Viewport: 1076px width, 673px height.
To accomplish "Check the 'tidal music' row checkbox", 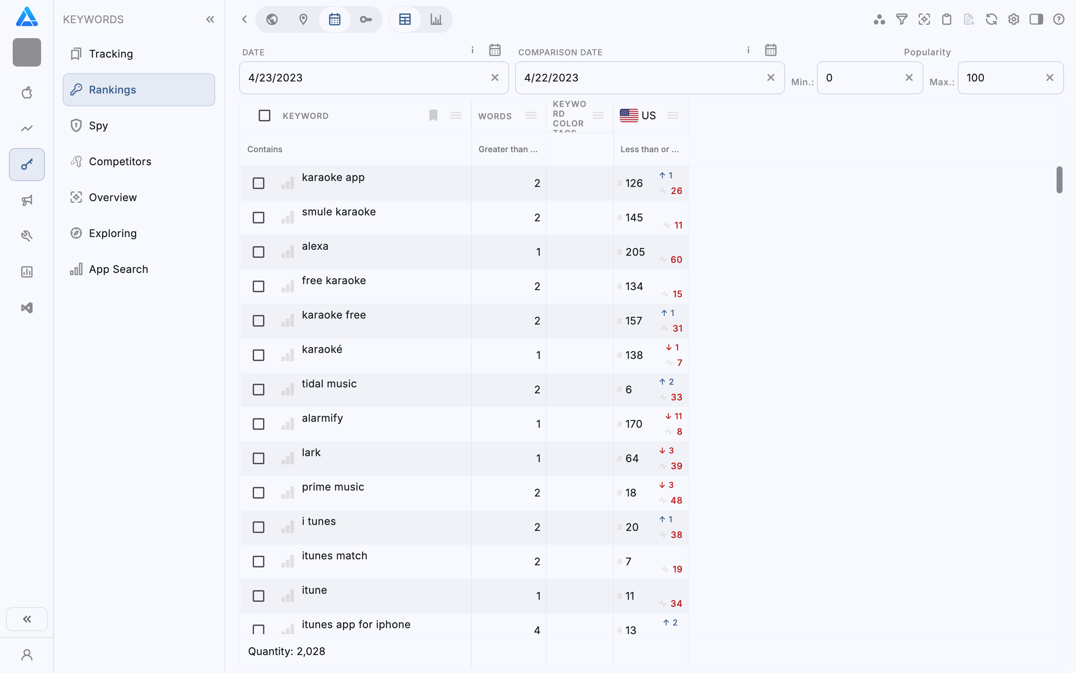I will tap(258, 390).
